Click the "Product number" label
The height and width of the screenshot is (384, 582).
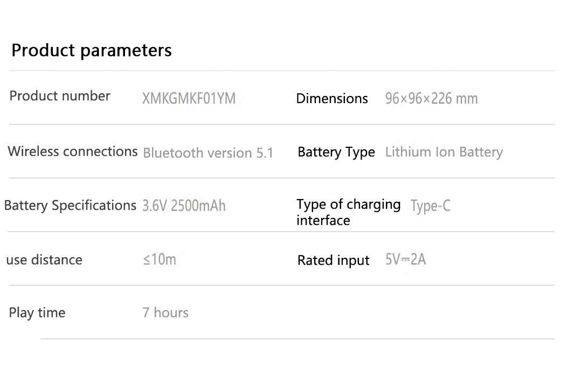coord(60,96)
